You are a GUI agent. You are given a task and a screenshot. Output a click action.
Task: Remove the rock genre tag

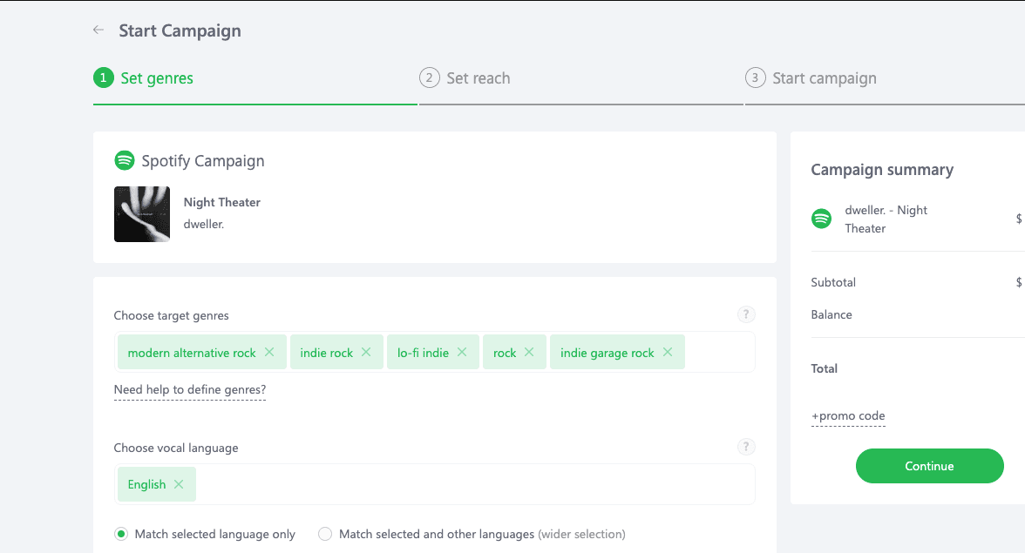pos(529,352)
